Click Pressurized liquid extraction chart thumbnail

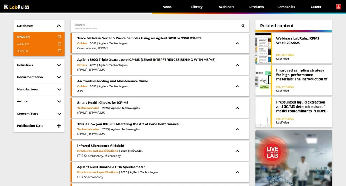(263, 112)
